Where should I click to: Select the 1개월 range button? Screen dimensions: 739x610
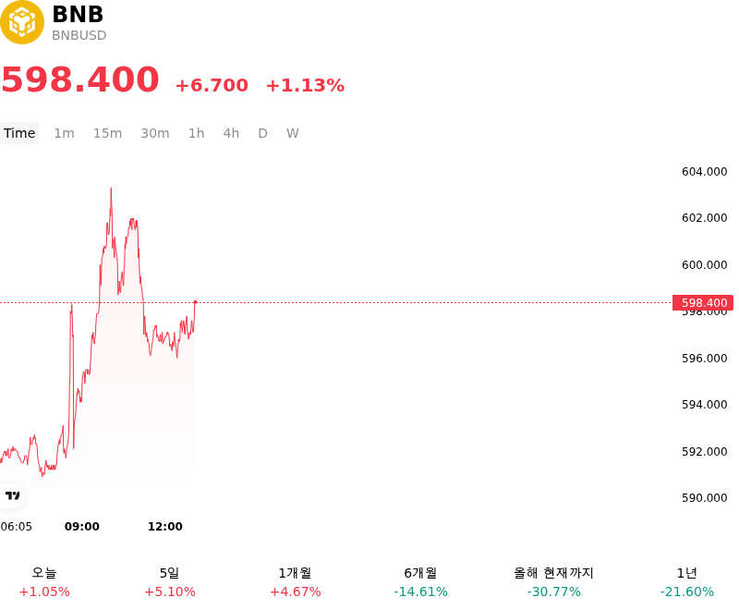click(x=295, y=582)
